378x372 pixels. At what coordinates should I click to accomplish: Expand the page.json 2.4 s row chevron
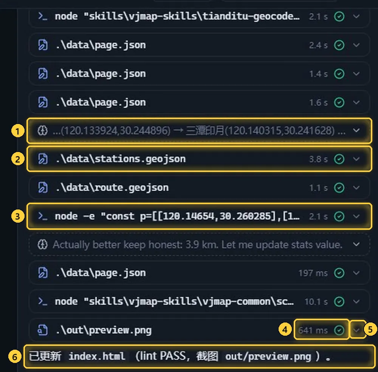point(356,45)
